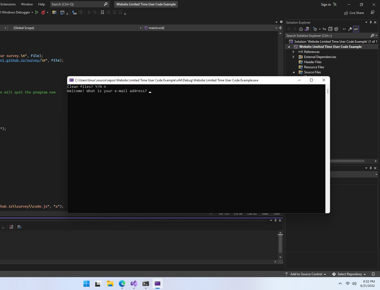Click the split editor window icon
The image size is (380, 290).
(x=280, y=28)
